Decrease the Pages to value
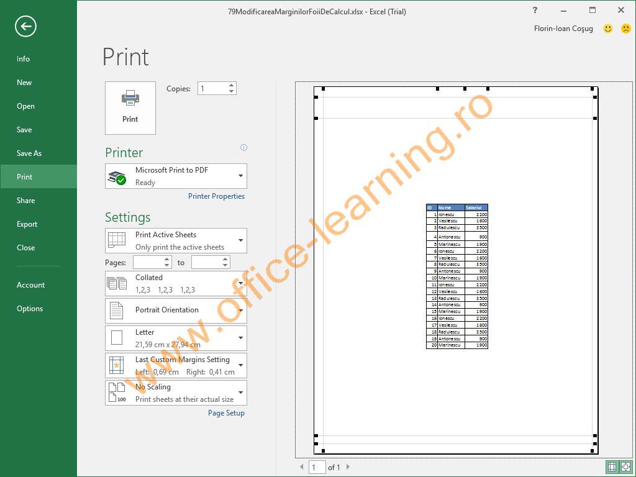The image size is (636, 477). click(x=225, y=266)
